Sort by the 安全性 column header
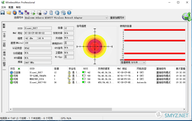Image resolution: width=192 pixels, height=121 pixels. tap(75, 69)
